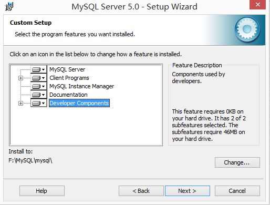Click the Change... install path button
The height and width of the screenshot is (205, 270).
[x=237, y=162]
